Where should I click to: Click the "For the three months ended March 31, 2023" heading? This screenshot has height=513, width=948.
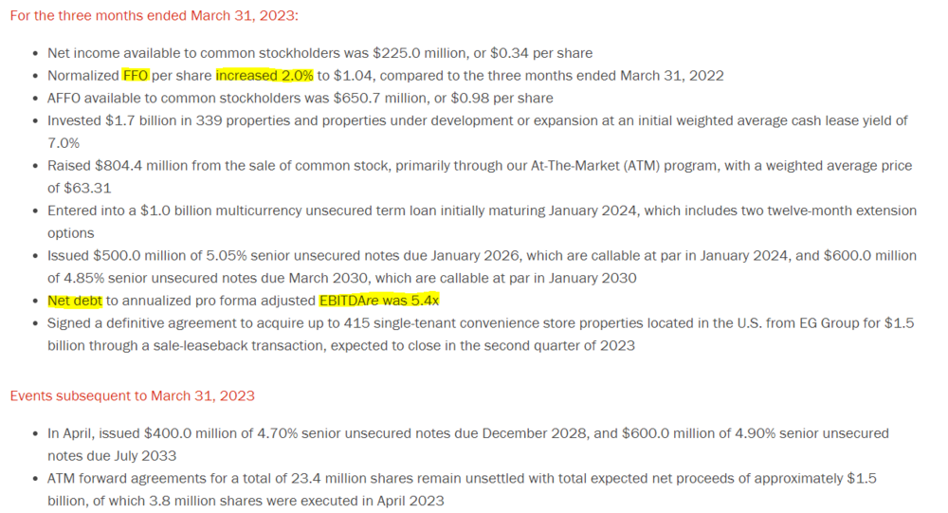154,16
